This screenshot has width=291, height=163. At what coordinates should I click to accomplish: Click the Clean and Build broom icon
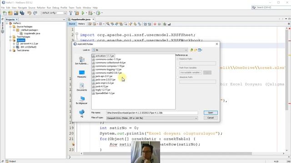coord(77,13)
